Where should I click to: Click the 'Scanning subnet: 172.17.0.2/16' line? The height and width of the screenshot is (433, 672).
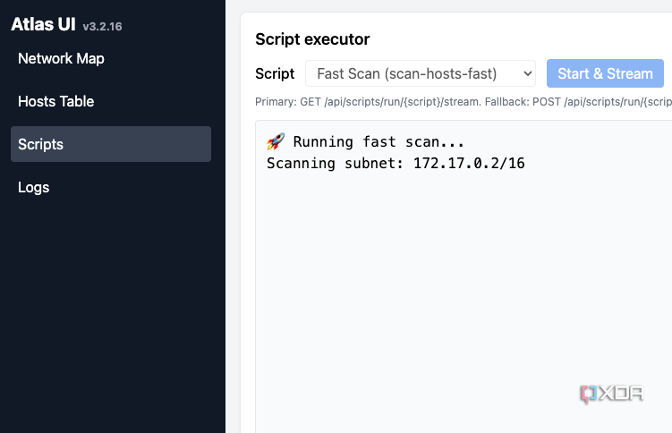[x=396, y=163]
